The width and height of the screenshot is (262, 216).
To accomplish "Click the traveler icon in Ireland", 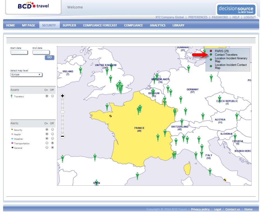I will click(80, 70).
